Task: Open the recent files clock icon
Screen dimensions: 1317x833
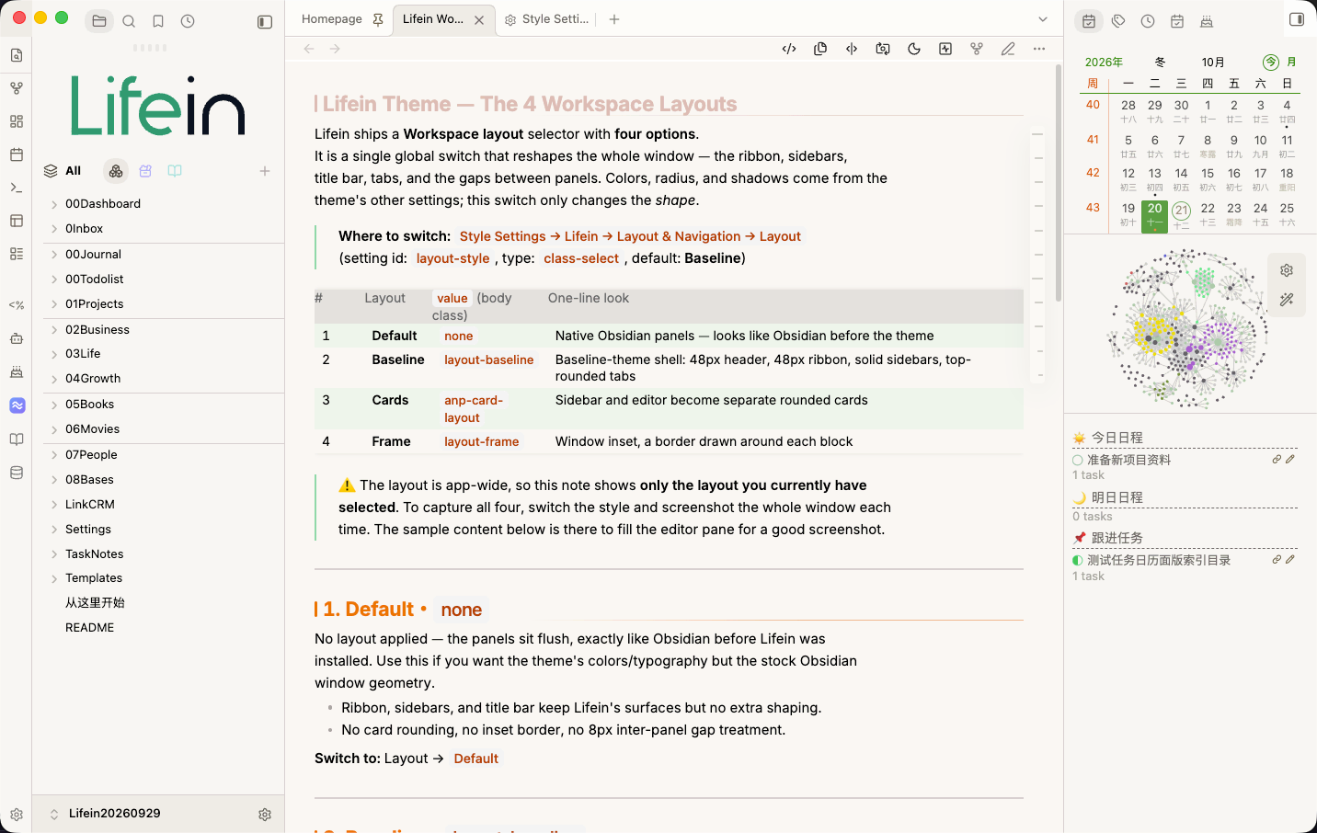Action: (x=188, y=21)
